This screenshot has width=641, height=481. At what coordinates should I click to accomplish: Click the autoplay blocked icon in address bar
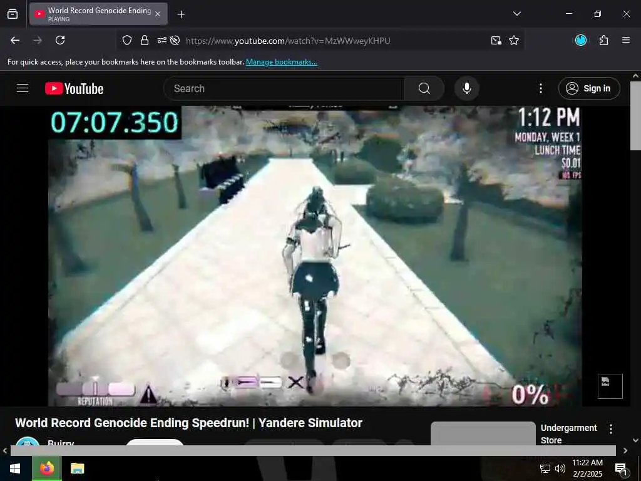175,40
